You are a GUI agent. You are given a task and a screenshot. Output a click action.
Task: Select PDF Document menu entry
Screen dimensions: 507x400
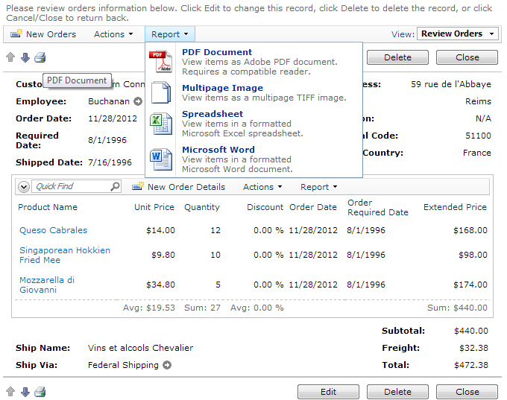click(x=253, y=61)
